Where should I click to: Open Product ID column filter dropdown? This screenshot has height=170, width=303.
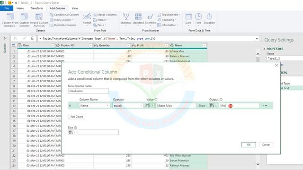[90, 45]
